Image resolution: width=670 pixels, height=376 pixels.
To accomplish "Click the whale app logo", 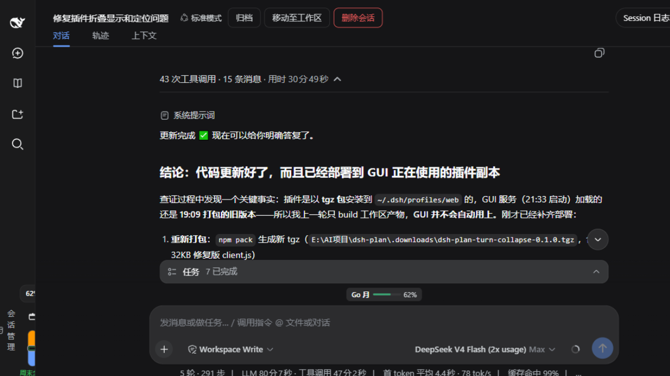I will 17,22.
